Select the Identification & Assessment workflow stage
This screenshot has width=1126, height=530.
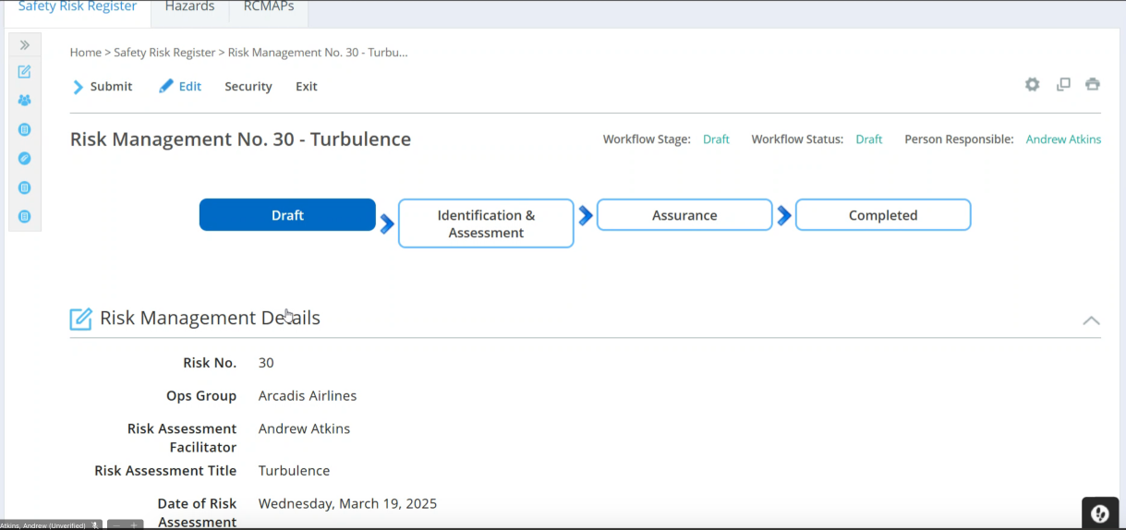[x=486, y=223]
